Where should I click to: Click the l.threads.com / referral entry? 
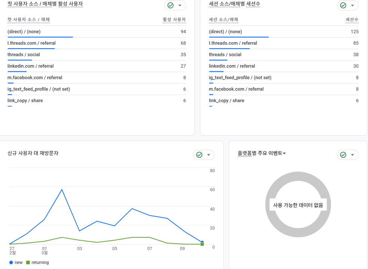point(31,43)
